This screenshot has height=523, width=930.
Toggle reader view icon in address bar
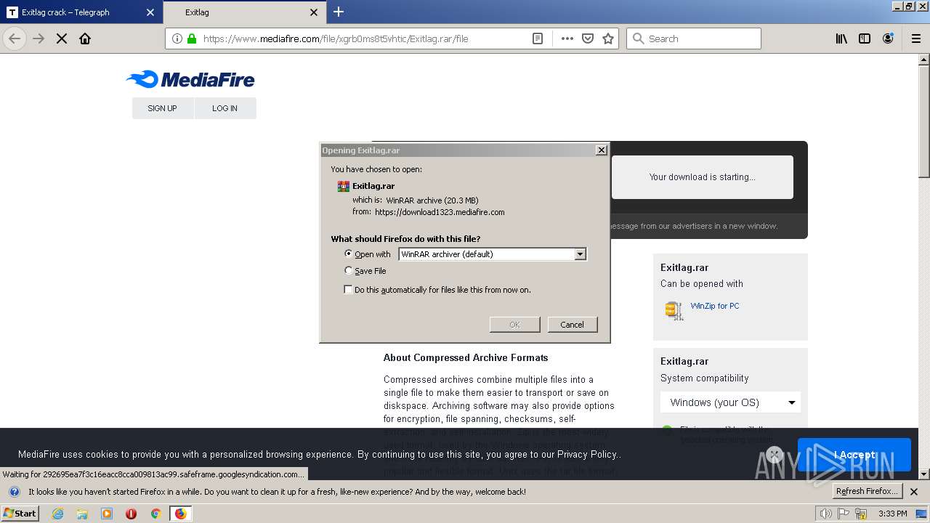point(538,38)
